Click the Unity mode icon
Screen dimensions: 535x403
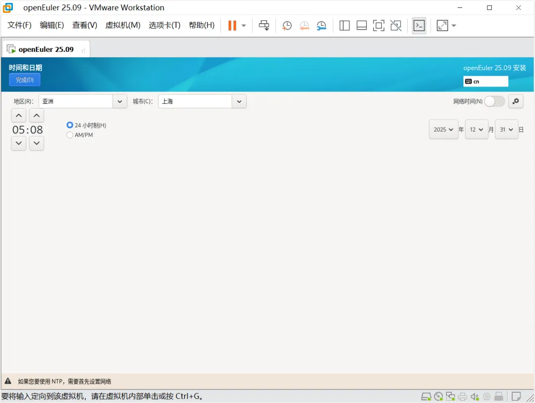point(396,26)
